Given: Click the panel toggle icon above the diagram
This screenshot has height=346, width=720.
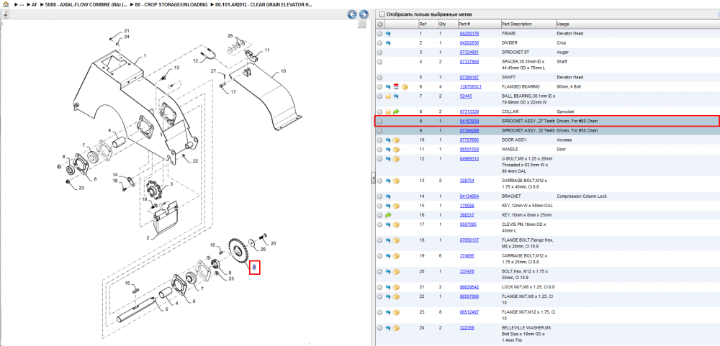Looking at the screenshot, I should click(x=6, y=14).
